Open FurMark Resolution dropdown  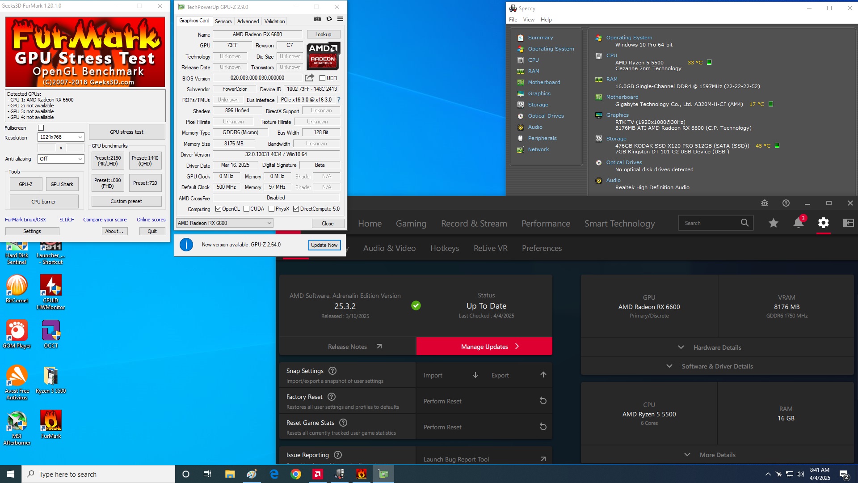pos(61,137)
